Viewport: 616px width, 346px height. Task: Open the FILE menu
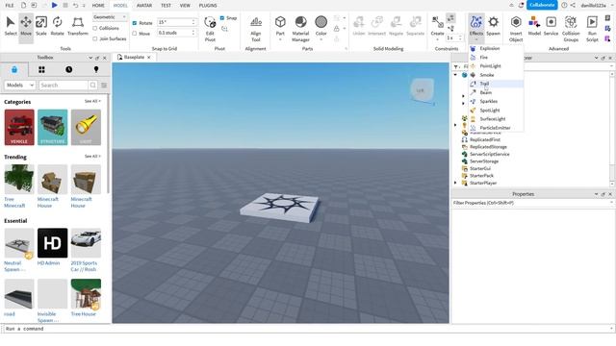click(x=10, y=6)
